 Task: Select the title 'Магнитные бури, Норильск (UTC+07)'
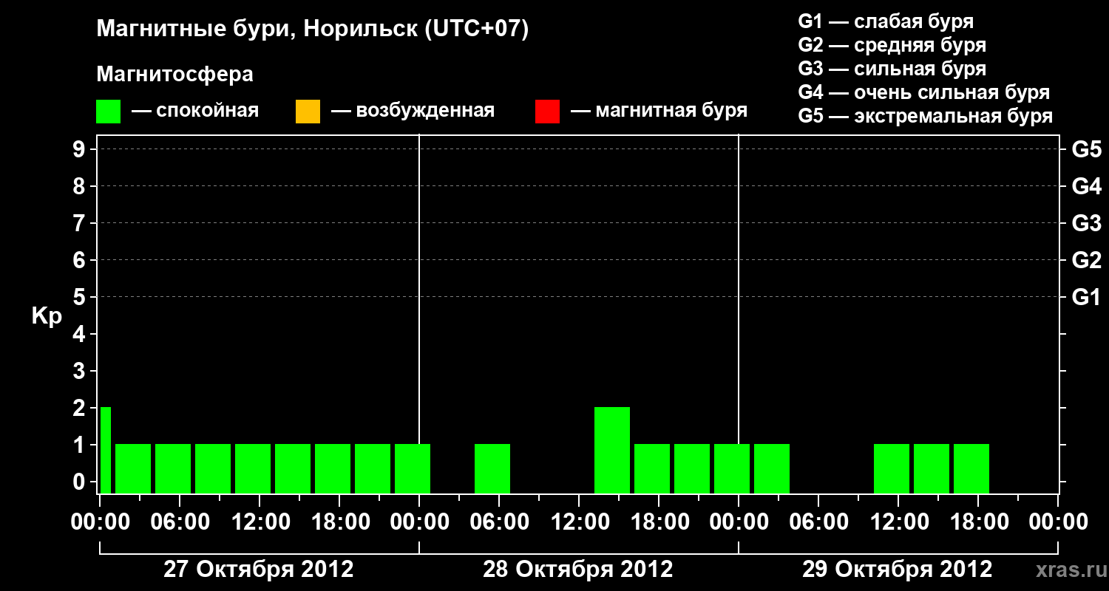pos(313,30)
